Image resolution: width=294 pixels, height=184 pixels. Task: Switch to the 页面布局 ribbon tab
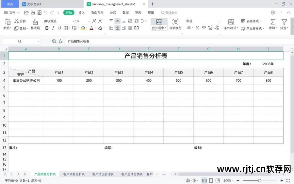coord(97,12)
